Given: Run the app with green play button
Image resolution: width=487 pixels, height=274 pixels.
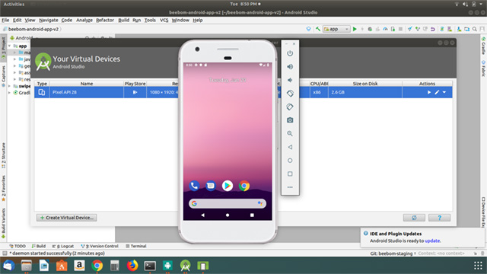Looking at the screenshot, I should 355,29.
